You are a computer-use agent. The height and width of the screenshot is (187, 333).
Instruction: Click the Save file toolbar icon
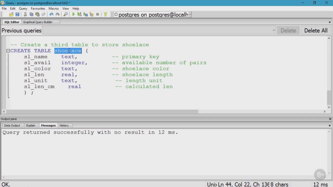[x=17, y=15]
